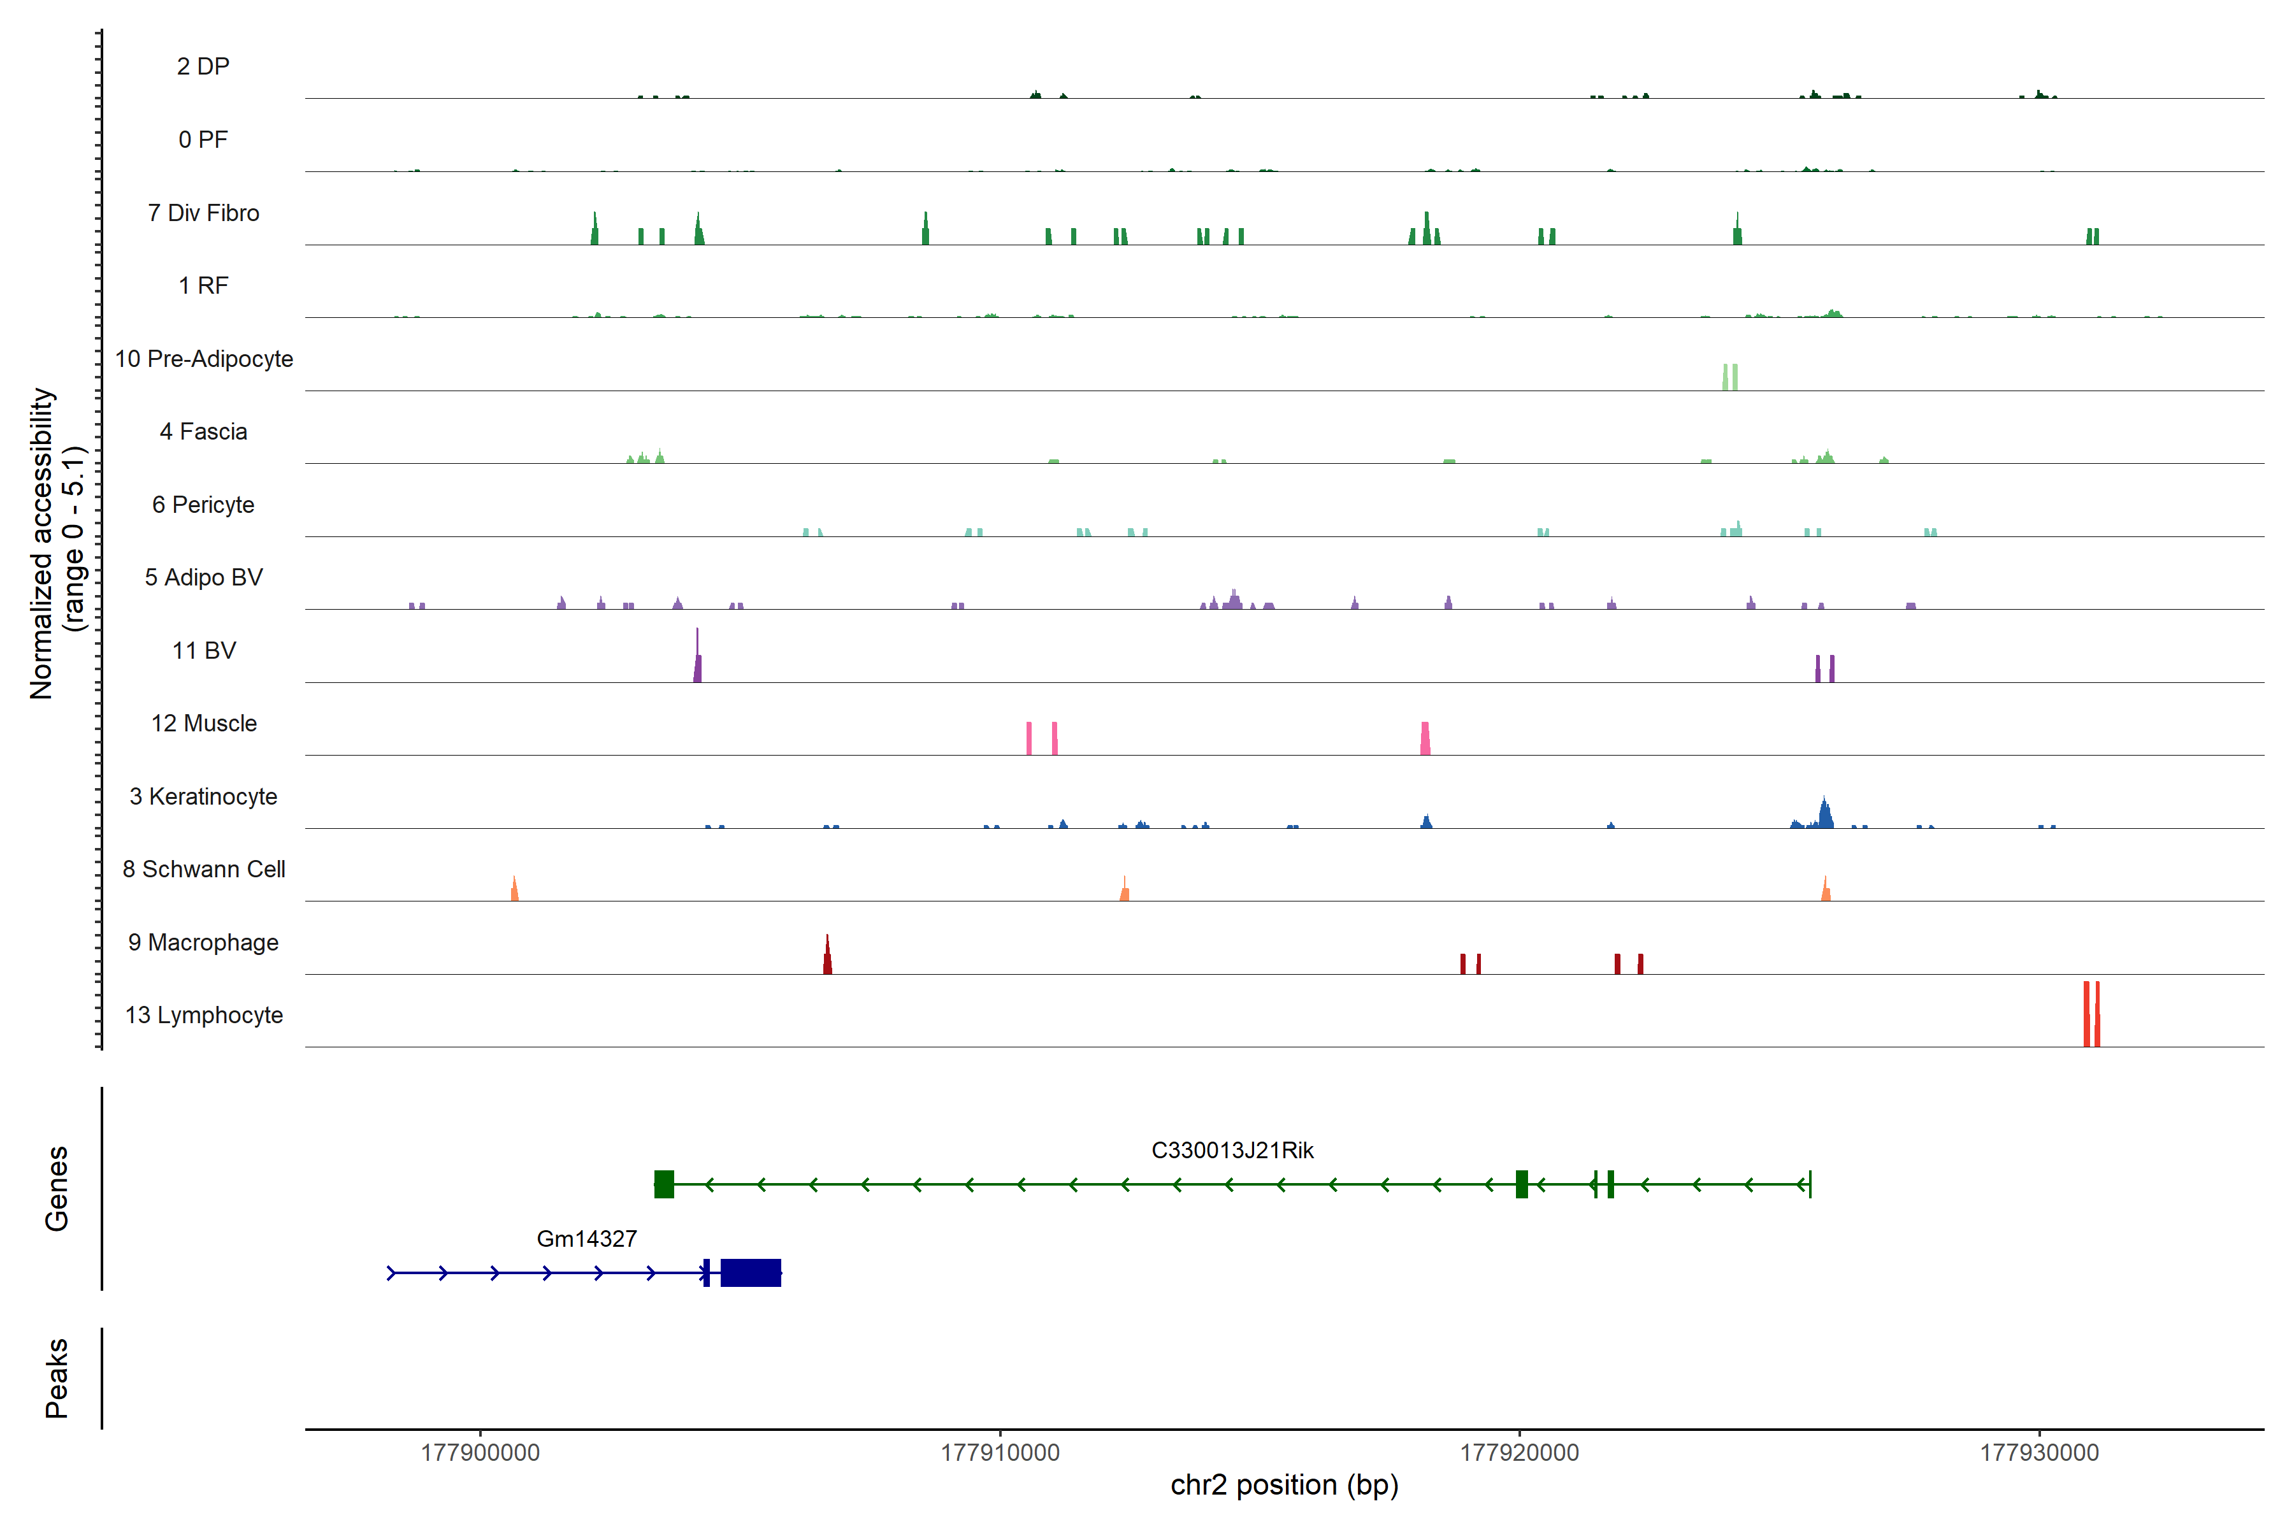Screen dimensions: 2294x1529
Task: Click the chr2 position (bp) axis title
Action: (1283, 1485)
